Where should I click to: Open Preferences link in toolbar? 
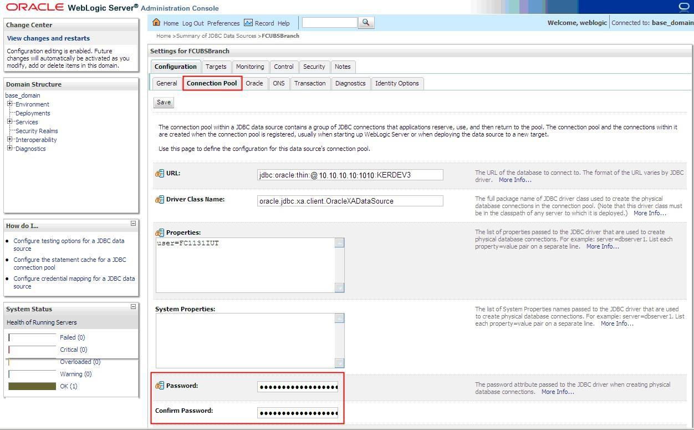[223, 23]
